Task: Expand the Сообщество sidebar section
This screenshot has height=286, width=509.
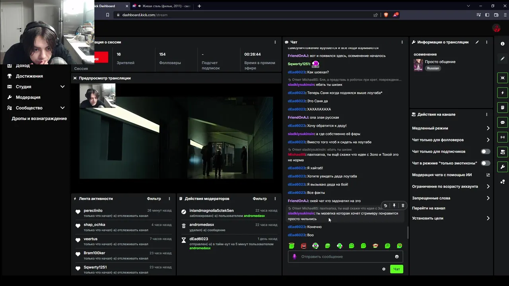Action: pos(62,108)
